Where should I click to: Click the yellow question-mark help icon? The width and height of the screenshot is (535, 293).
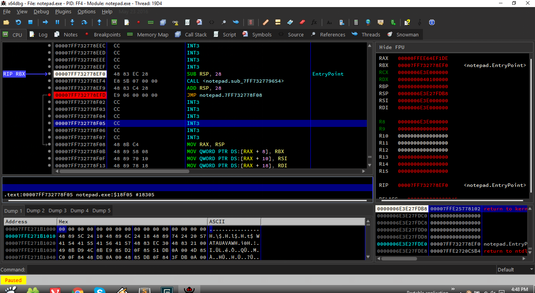[407, 22]
